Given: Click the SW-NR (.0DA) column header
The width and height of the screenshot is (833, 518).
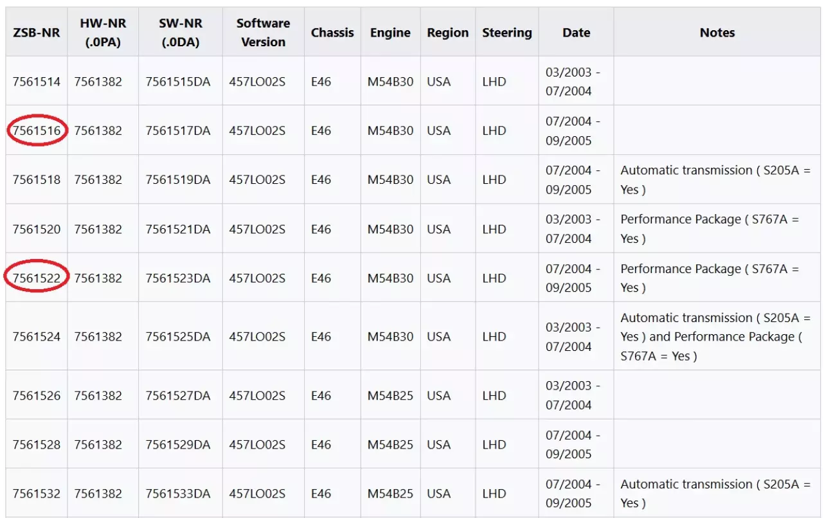Looking at the screenshot, I should [179, 33].
